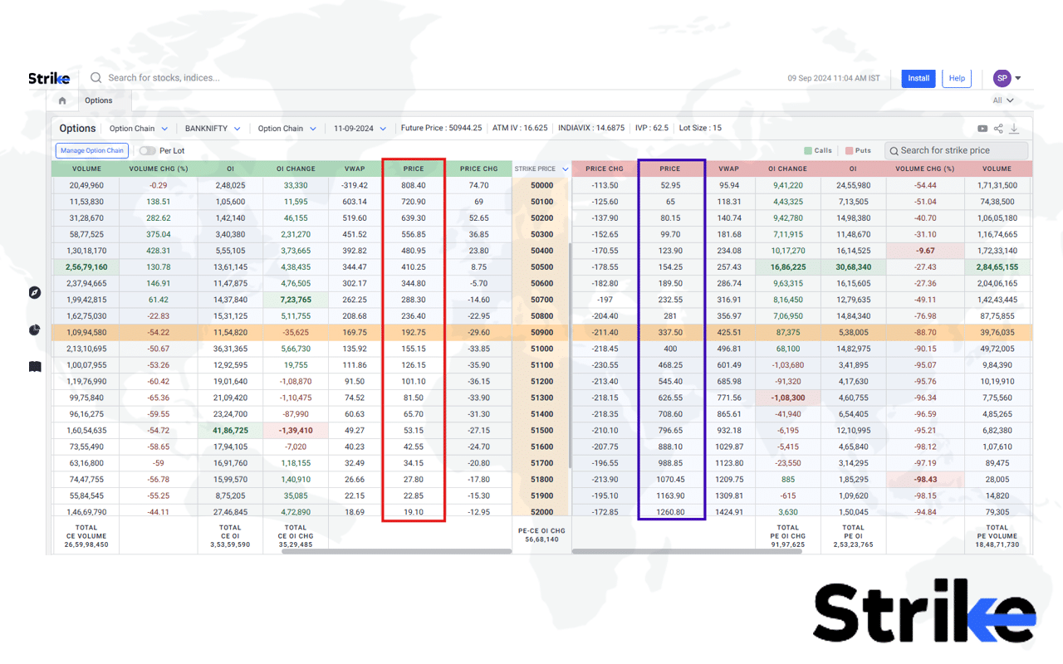
Task: Click the Install button
Action: [918, 78]
